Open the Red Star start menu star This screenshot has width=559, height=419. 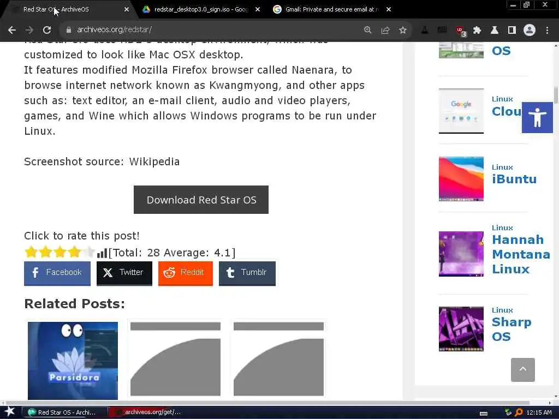tap(10, 412)
